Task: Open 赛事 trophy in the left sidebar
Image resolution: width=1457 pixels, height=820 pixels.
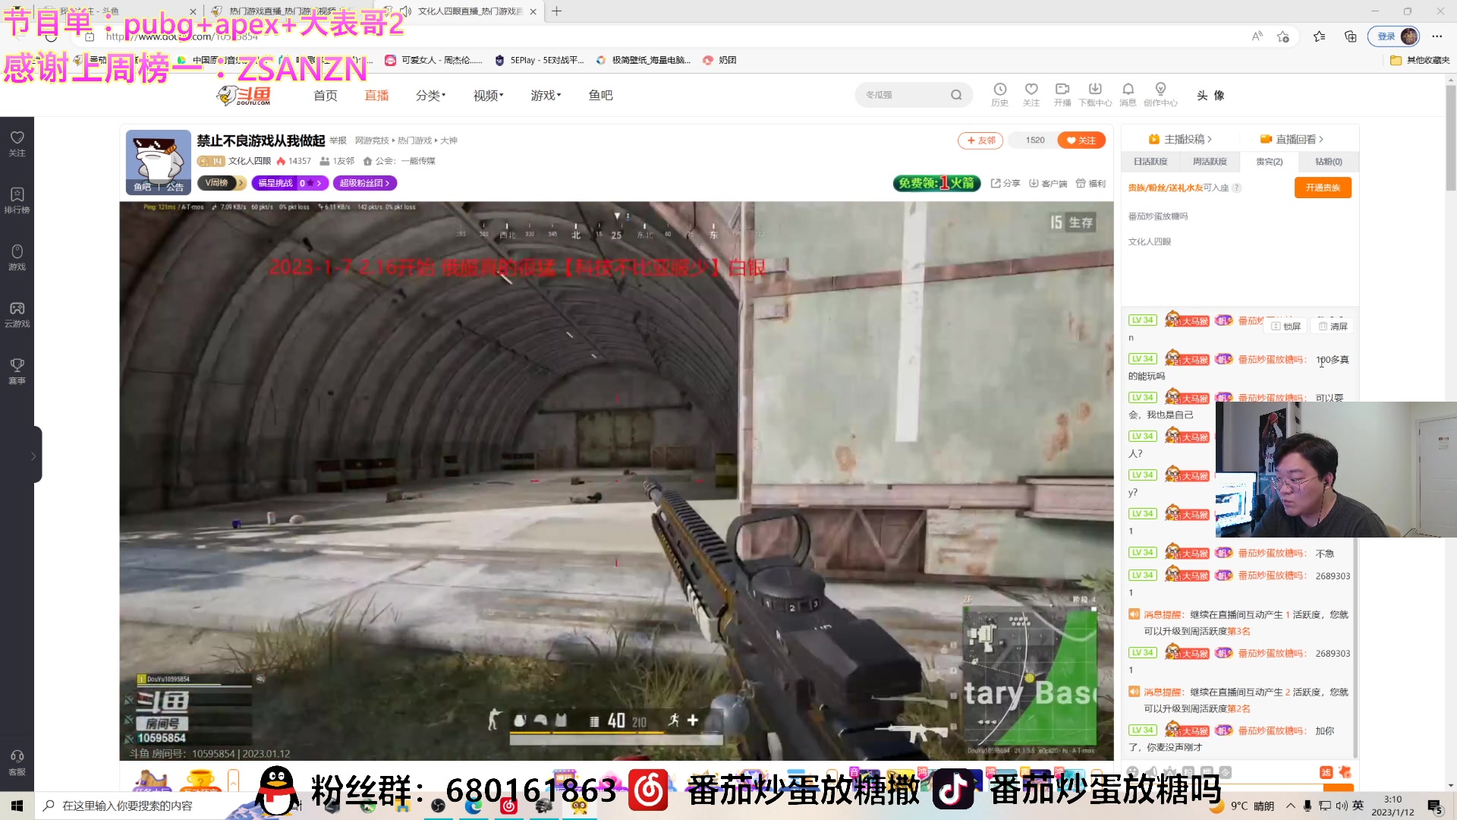Action: pos(17,371)
